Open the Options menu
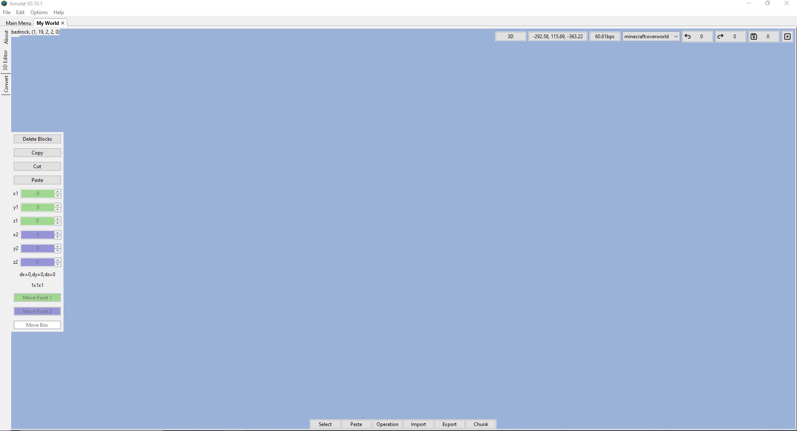 pos(39,12)
